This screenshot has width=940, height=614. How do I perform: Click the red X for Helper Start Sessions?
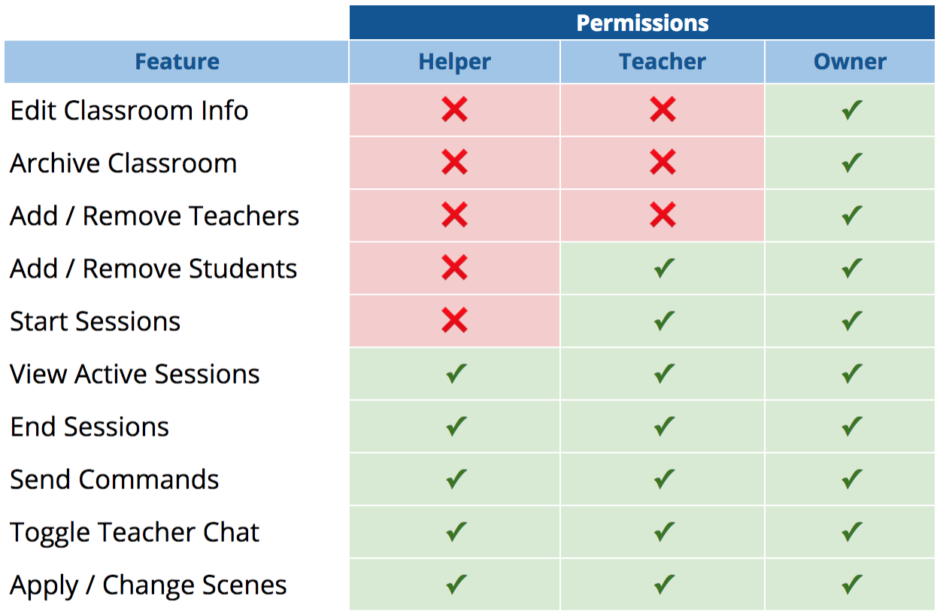pyautogui.click(x=454, y=321)
